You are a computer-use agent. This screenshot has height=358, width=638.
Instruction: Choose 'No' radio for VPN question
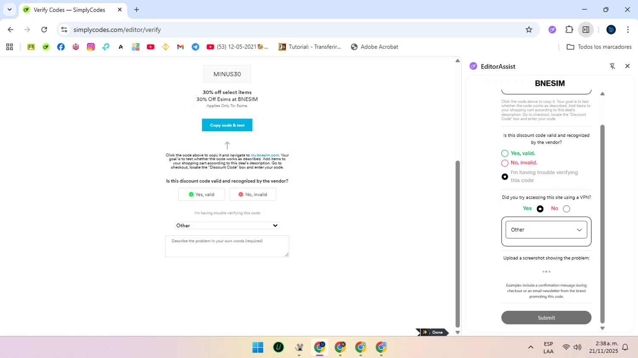(567, 209)
